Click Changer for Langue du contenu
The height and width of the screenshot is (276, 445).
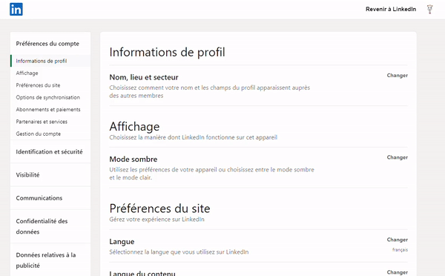(398, 272)
